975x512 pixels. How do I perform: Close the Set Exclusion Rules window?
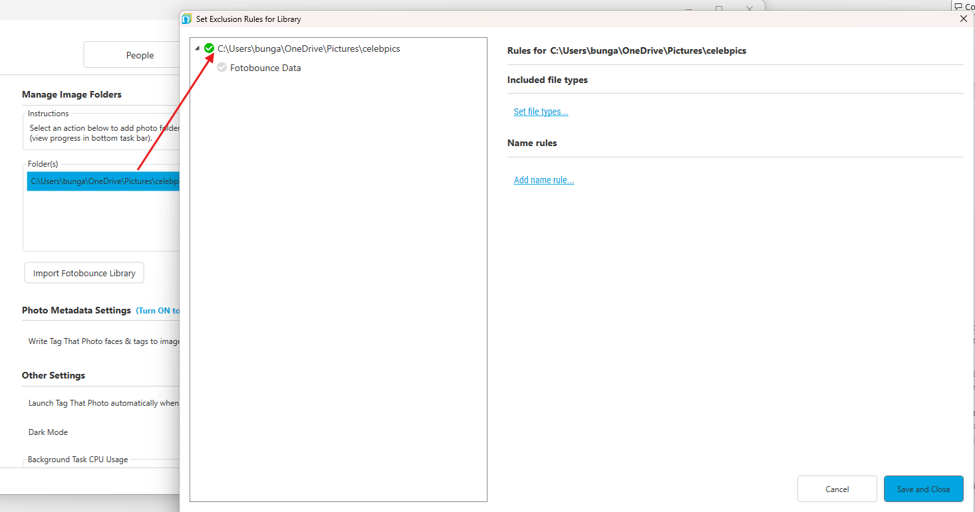click(x=963, y=19)
